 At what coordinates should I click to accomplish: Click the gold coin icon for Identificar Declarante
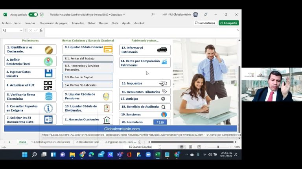(x=49, y=50)
